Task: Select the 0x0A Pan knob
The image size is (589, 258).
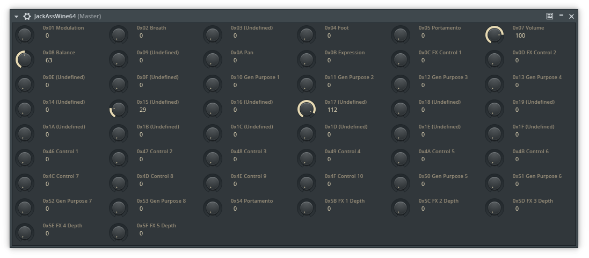Action: 212,60
